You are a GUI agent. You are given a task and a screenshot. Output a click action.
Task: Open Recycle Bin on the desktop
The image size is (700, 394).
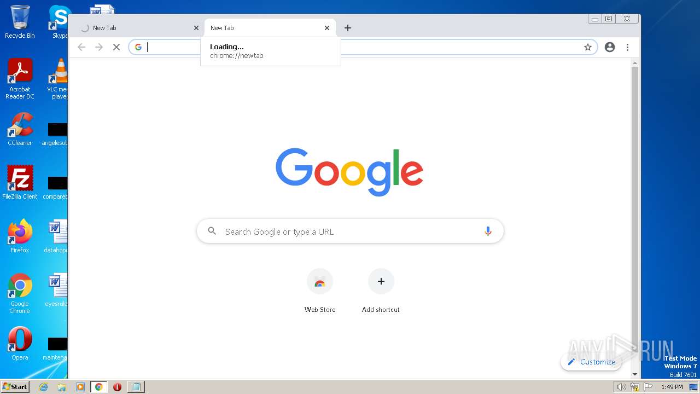pyautogui.click(x=20, y=22)
